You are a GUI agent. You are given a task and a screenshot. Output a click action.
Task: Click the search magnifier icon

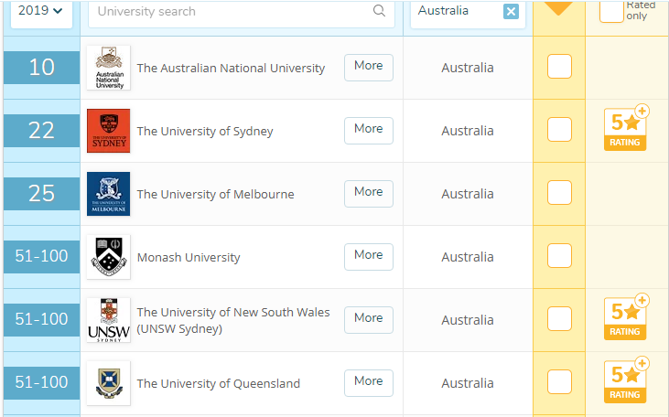pos(379,12)
